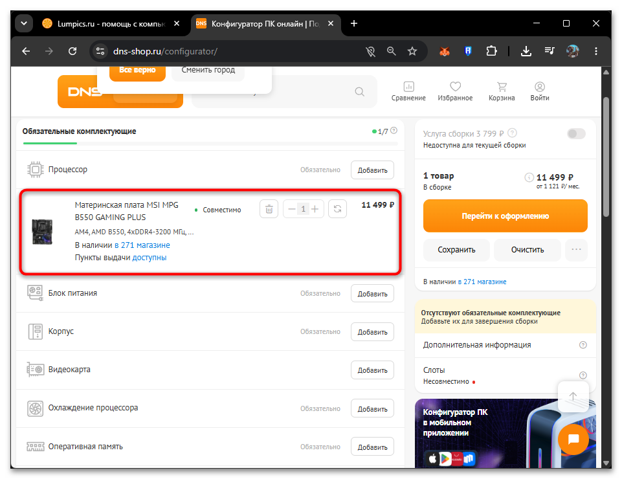Add a Видеокарта component
Image resolution: width=622 pixels, height=479 pixels.
tap(372, 370)
